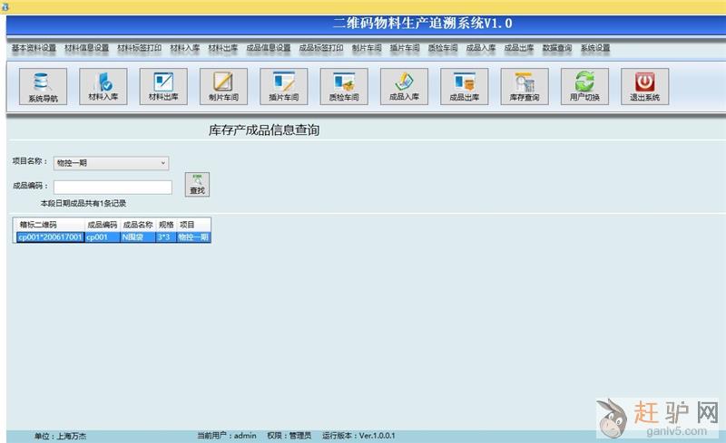Select the cp001*200617001 table row
This screenshot has width=726, height=443.
50,237
